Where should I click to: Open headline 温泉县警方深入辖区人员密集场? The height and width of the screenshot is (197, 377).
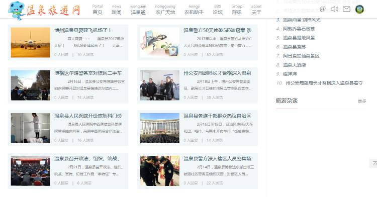(x=217, y=159)
